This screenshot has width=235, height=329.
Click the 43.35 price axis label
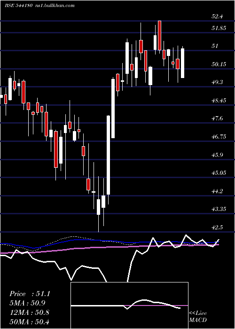[x=219, y=209]
